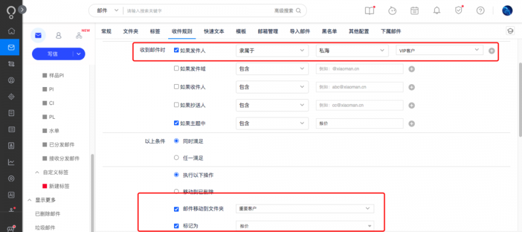The height and width of the screenshot is (232, 522).
Task: Select the 任一满足 radio button
Action: click(x=176, y=157)
